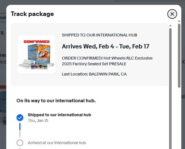
Task: Click the empty circle beside Arrived step
Action: (20, 143)
